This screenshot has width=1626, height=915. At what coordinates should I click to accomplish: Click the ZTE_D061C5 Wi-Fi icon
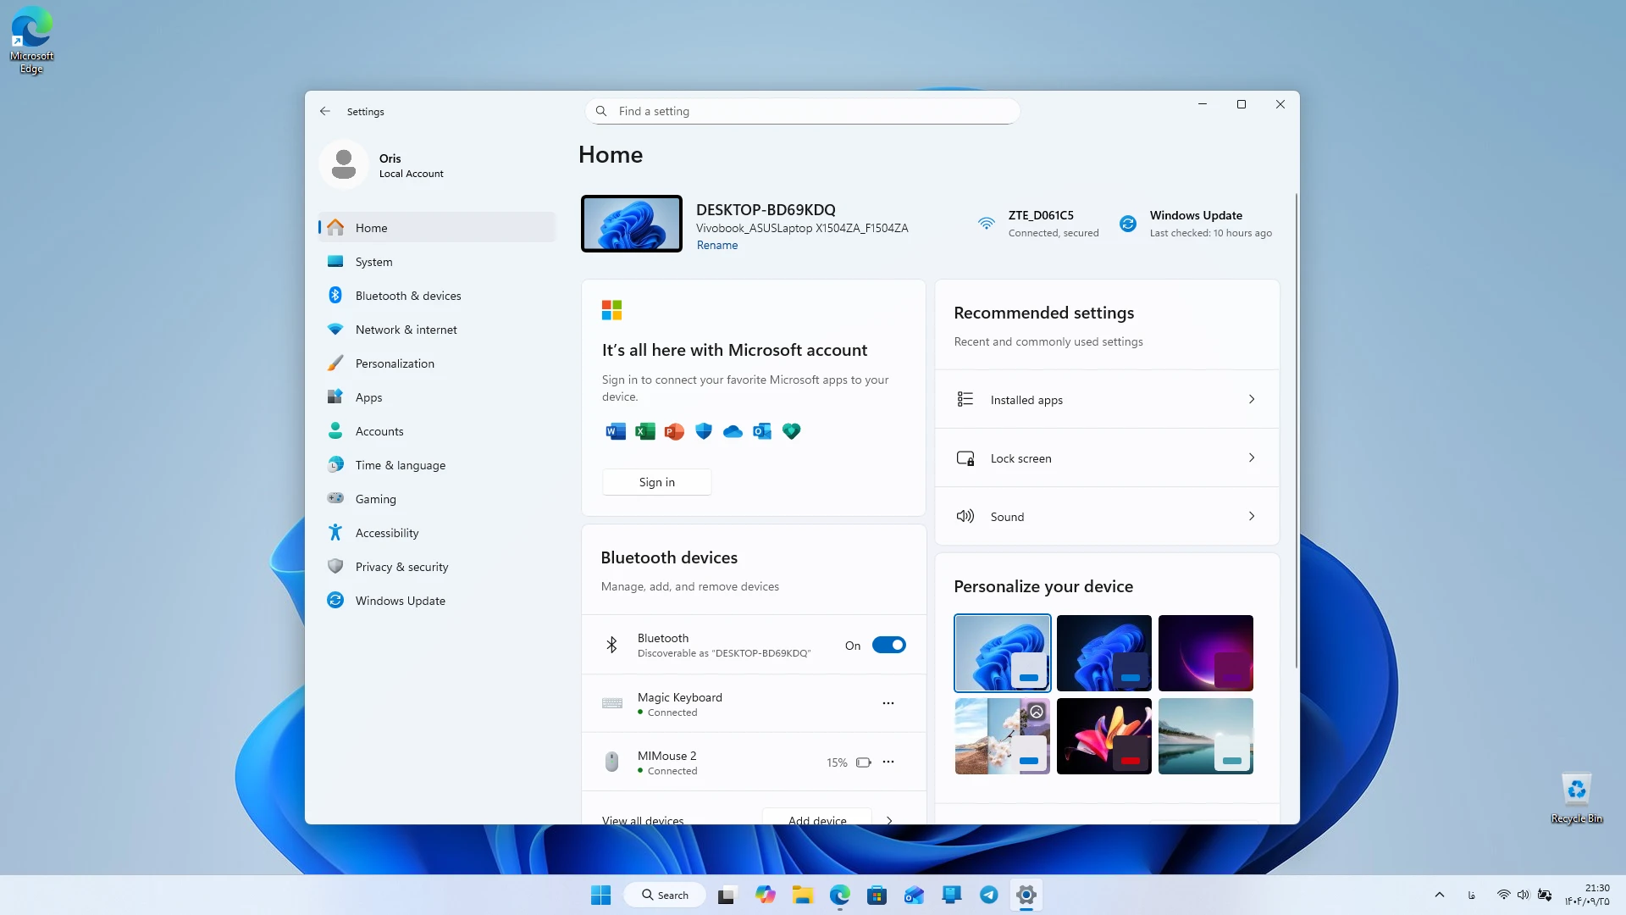tap(987, 224)
